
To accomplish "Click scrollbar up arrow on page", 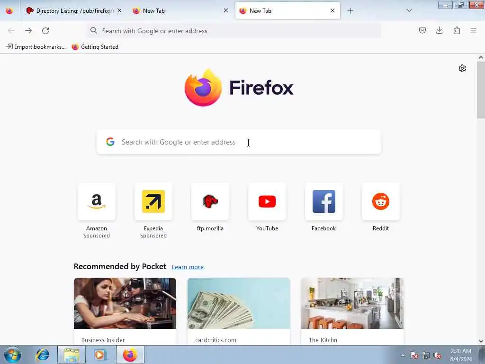I will 481,57.
